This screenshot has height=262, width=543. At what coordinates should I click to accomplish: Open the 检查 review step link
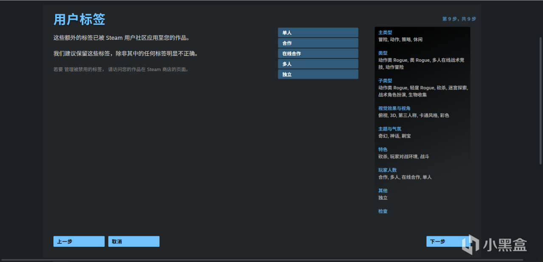(383, 211)
